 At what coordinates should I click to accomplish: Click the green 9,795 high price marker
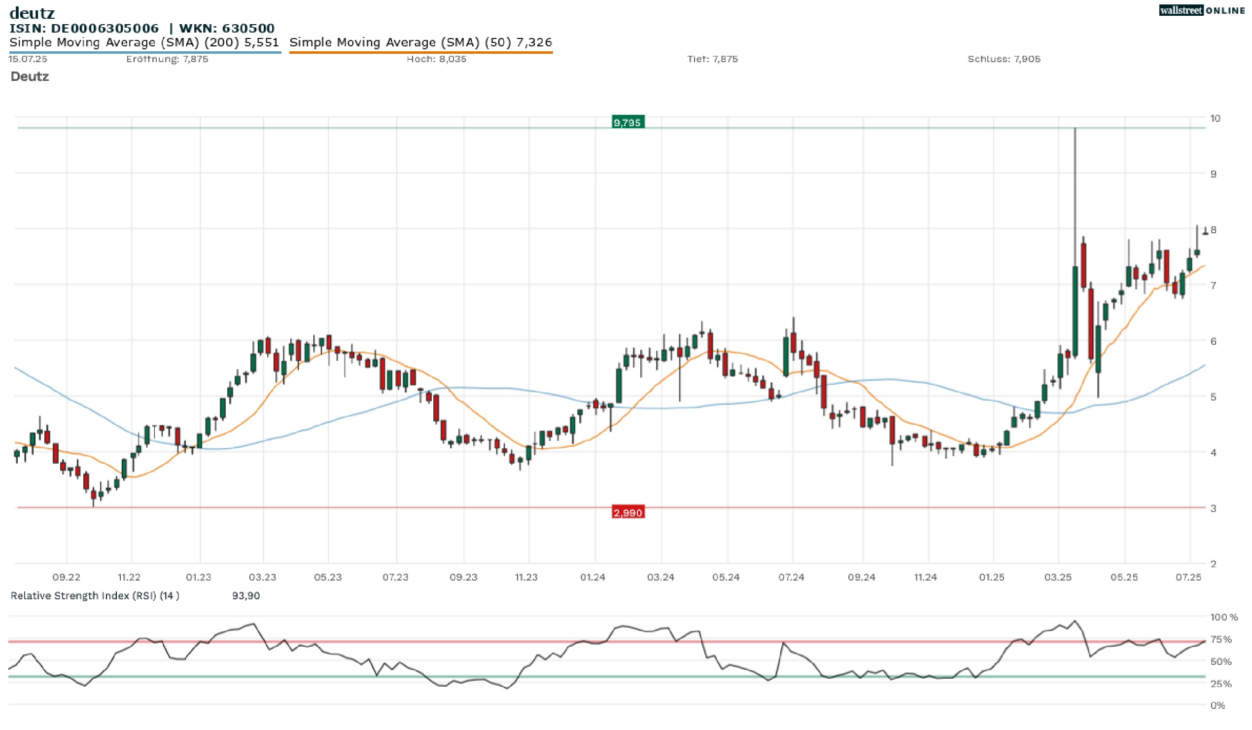coord(628,122)
